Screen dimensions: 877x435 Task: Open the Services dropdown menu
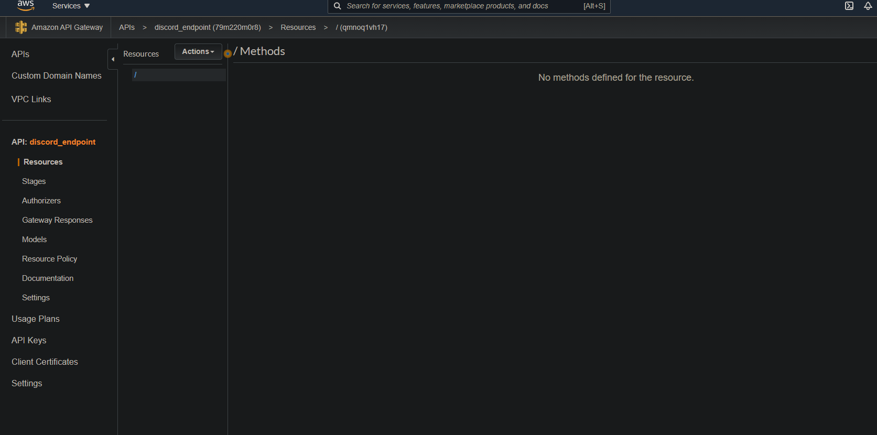71,6
